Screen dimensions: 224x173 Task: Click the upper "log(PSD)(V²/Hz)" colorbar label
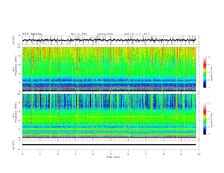point(212,74)
